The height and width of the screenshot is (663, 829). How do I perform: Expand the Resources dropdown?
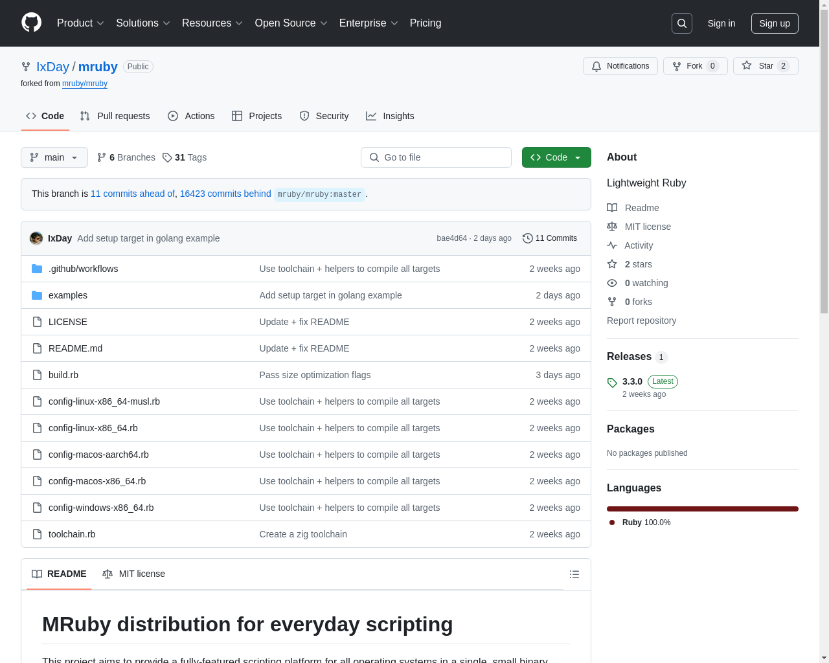pos(212,23)
